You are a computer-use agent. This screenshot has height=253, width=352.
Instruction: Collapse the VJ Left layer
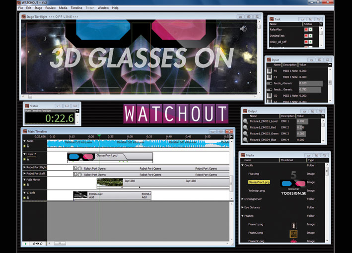24,192
